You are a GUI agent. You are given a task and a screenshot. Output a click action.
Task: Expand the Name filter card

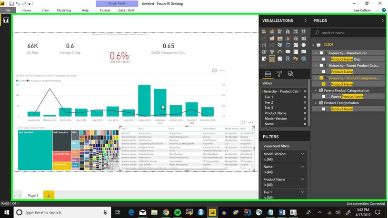(x=302, y=167)
